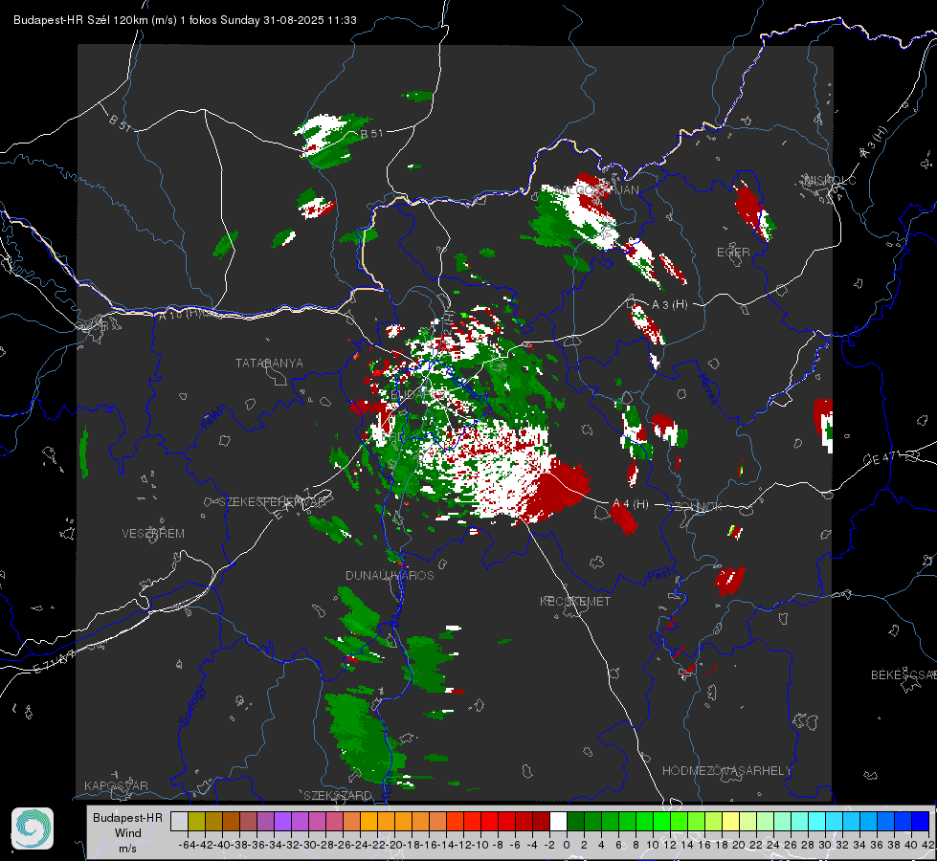937x861 pixels.
Task: Click the large red echo west of Szolnok
Action: point(557,490)
